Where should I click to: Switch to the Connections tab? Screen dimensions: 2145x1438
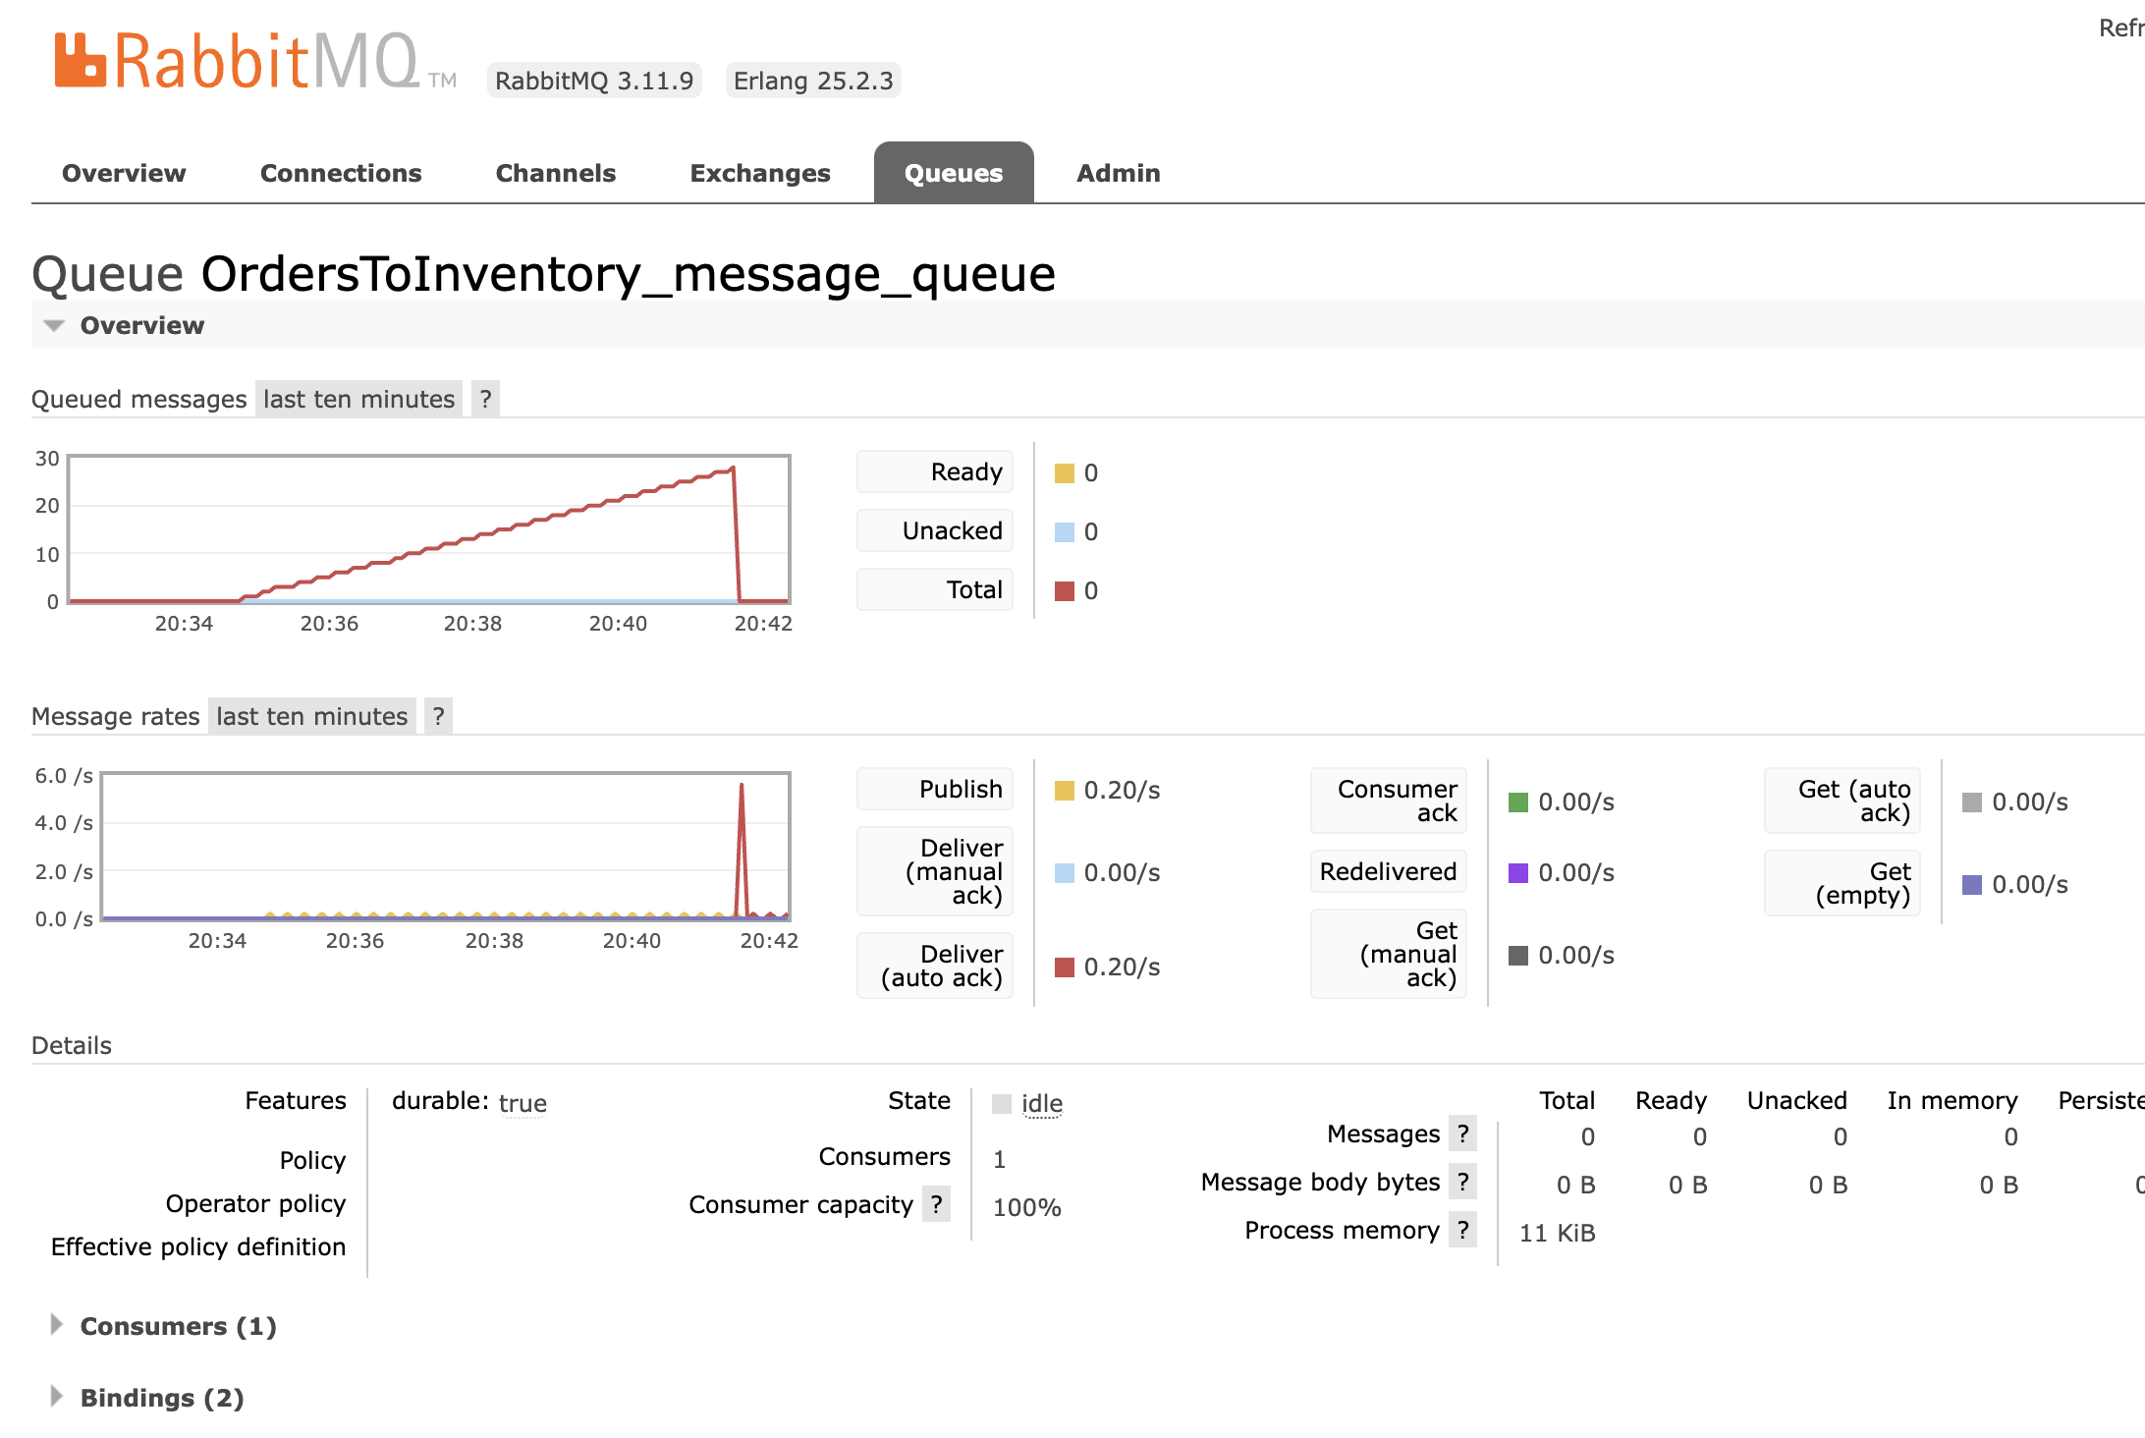(x=341, y=173)
